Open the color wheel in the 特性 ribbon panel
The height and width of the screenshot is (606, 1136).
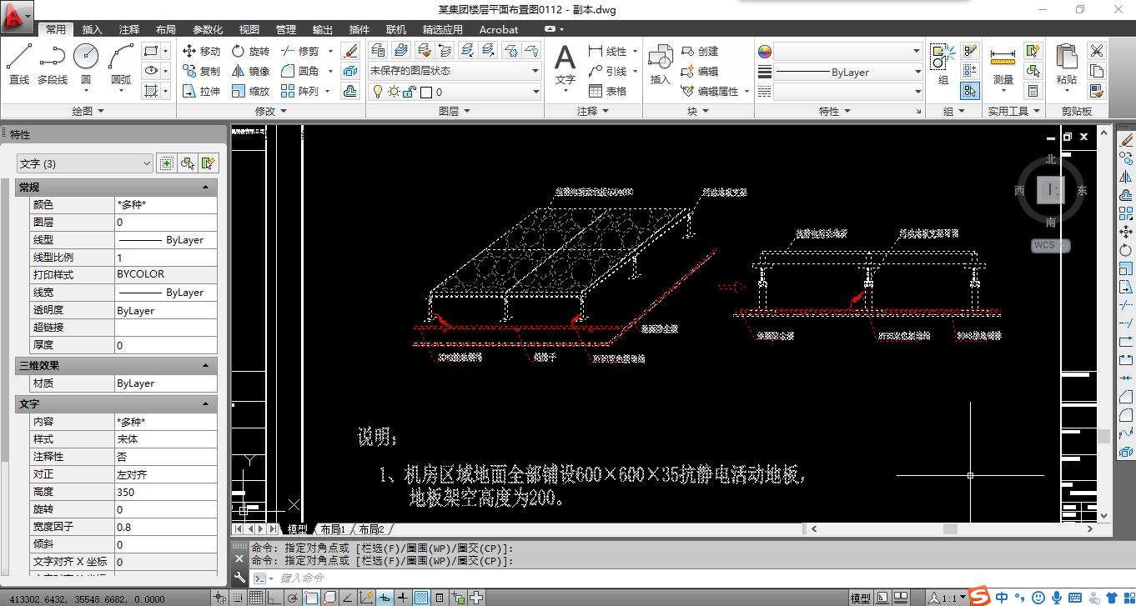(x=764, y=51)
